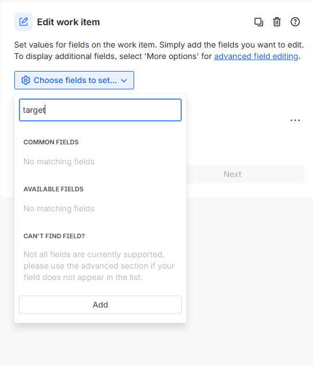
Task: Click the Next button
Action: pos(232,174)
